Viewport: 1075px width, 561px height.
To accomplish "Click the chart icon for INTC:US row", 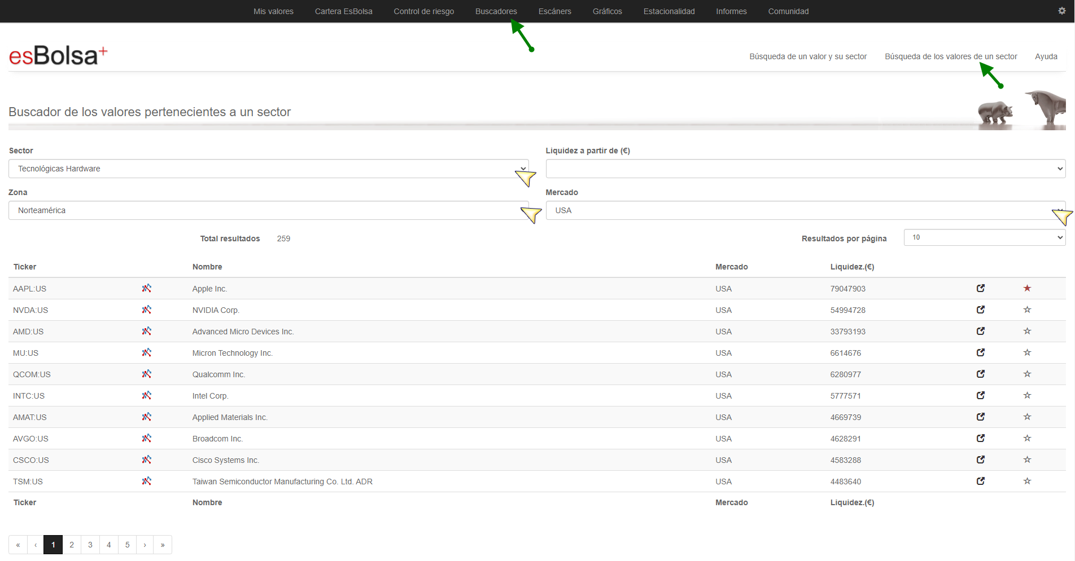I will click(146, 395).
